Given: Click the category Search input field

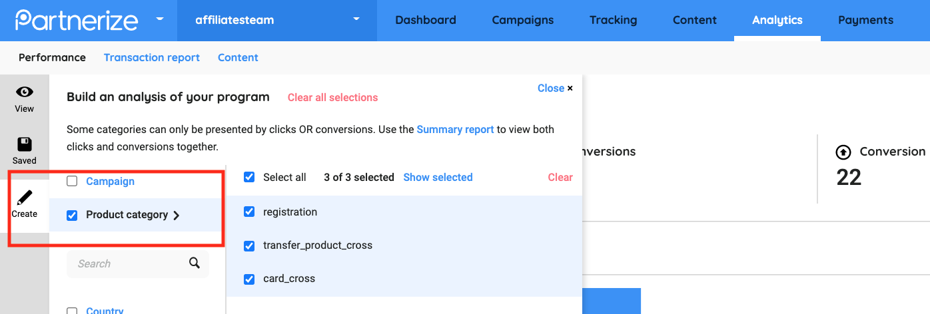Looking at the screenshot, I should (x=127, y=264).
